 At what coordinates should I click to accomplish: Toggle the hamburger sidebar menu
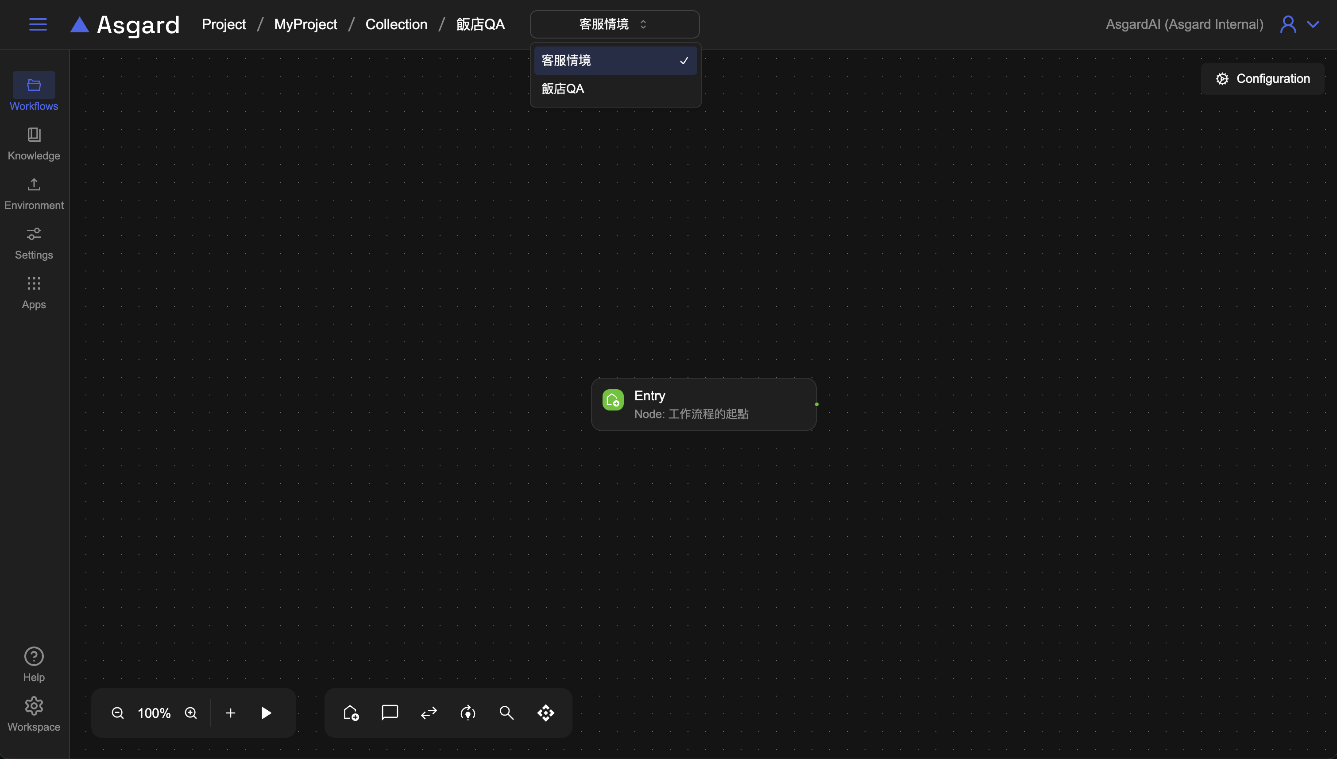coord(38,24)
